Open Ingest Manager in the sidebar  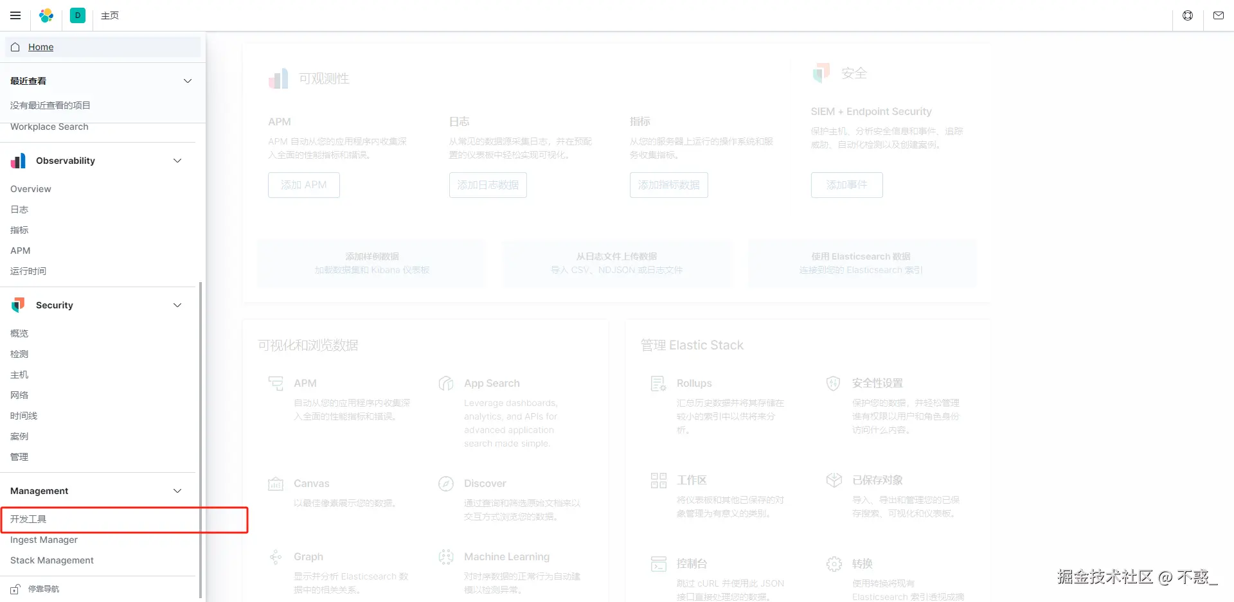pyautogui.click(x=44, y=540)
